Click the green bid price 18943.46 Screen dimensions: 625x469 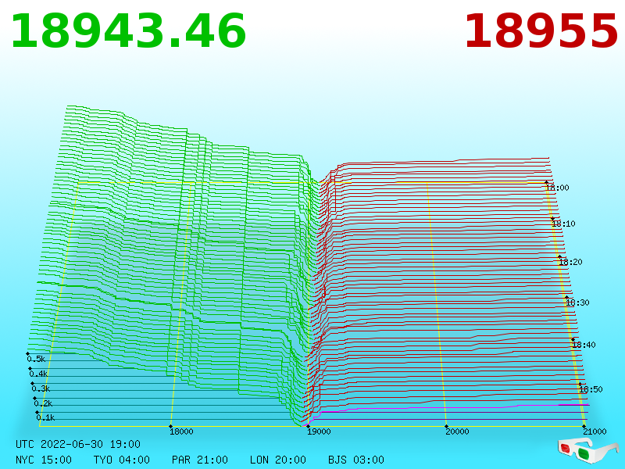[x=128, y=31]
